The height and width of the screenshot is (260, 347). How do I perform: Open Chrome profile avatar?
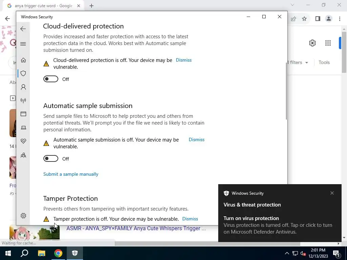coord(329,19)
